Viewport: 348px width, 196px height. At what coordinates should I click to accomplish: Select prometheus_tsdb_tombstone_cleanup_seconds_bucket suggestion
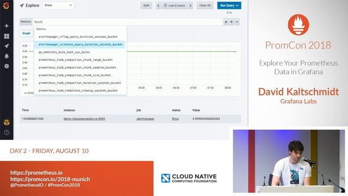tap(80, 90)
